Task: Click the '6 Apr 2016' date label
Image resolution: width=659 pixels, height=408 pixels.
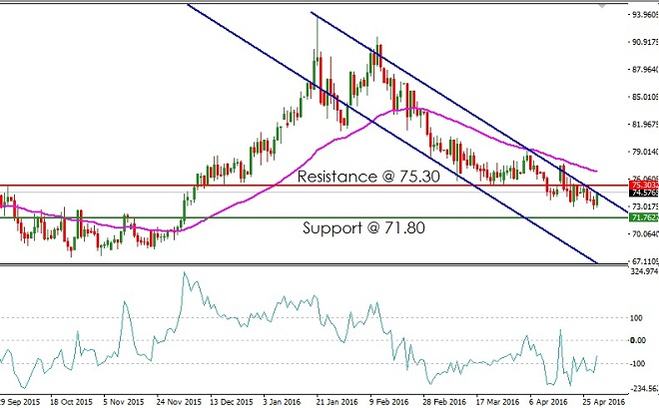Action: (x=548, y=402)
